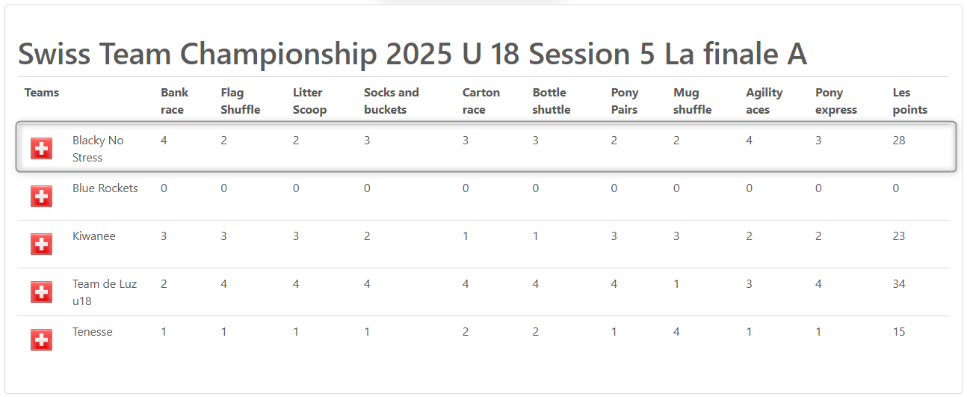The width and height of the screenshot is (967, 397).
Task: Select the Kiwanee team name
Action: point(94,236)
